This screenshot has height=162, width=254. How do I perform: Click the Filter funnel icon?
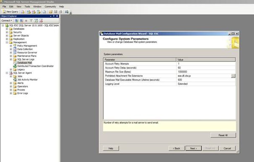point(31,20)
